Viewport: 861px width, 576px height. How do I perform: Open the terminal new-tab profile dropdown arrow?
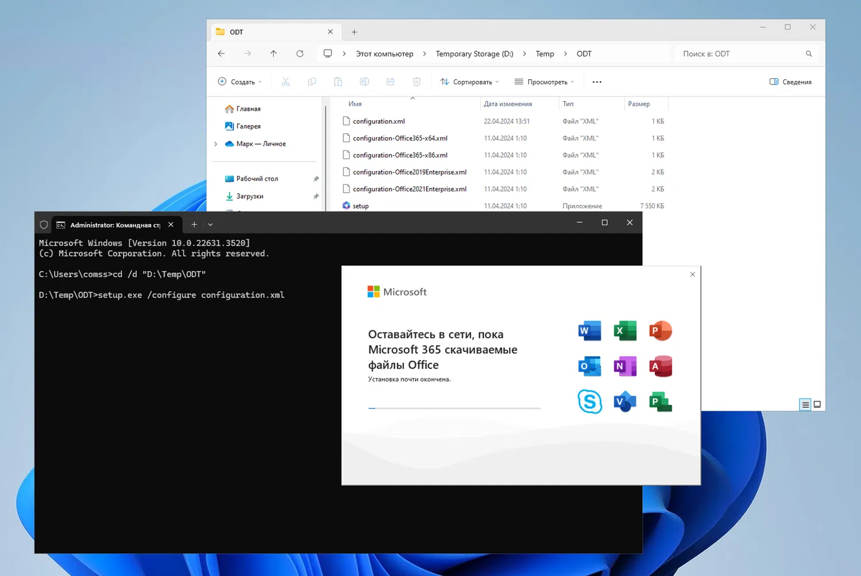(x=210, y=225)
